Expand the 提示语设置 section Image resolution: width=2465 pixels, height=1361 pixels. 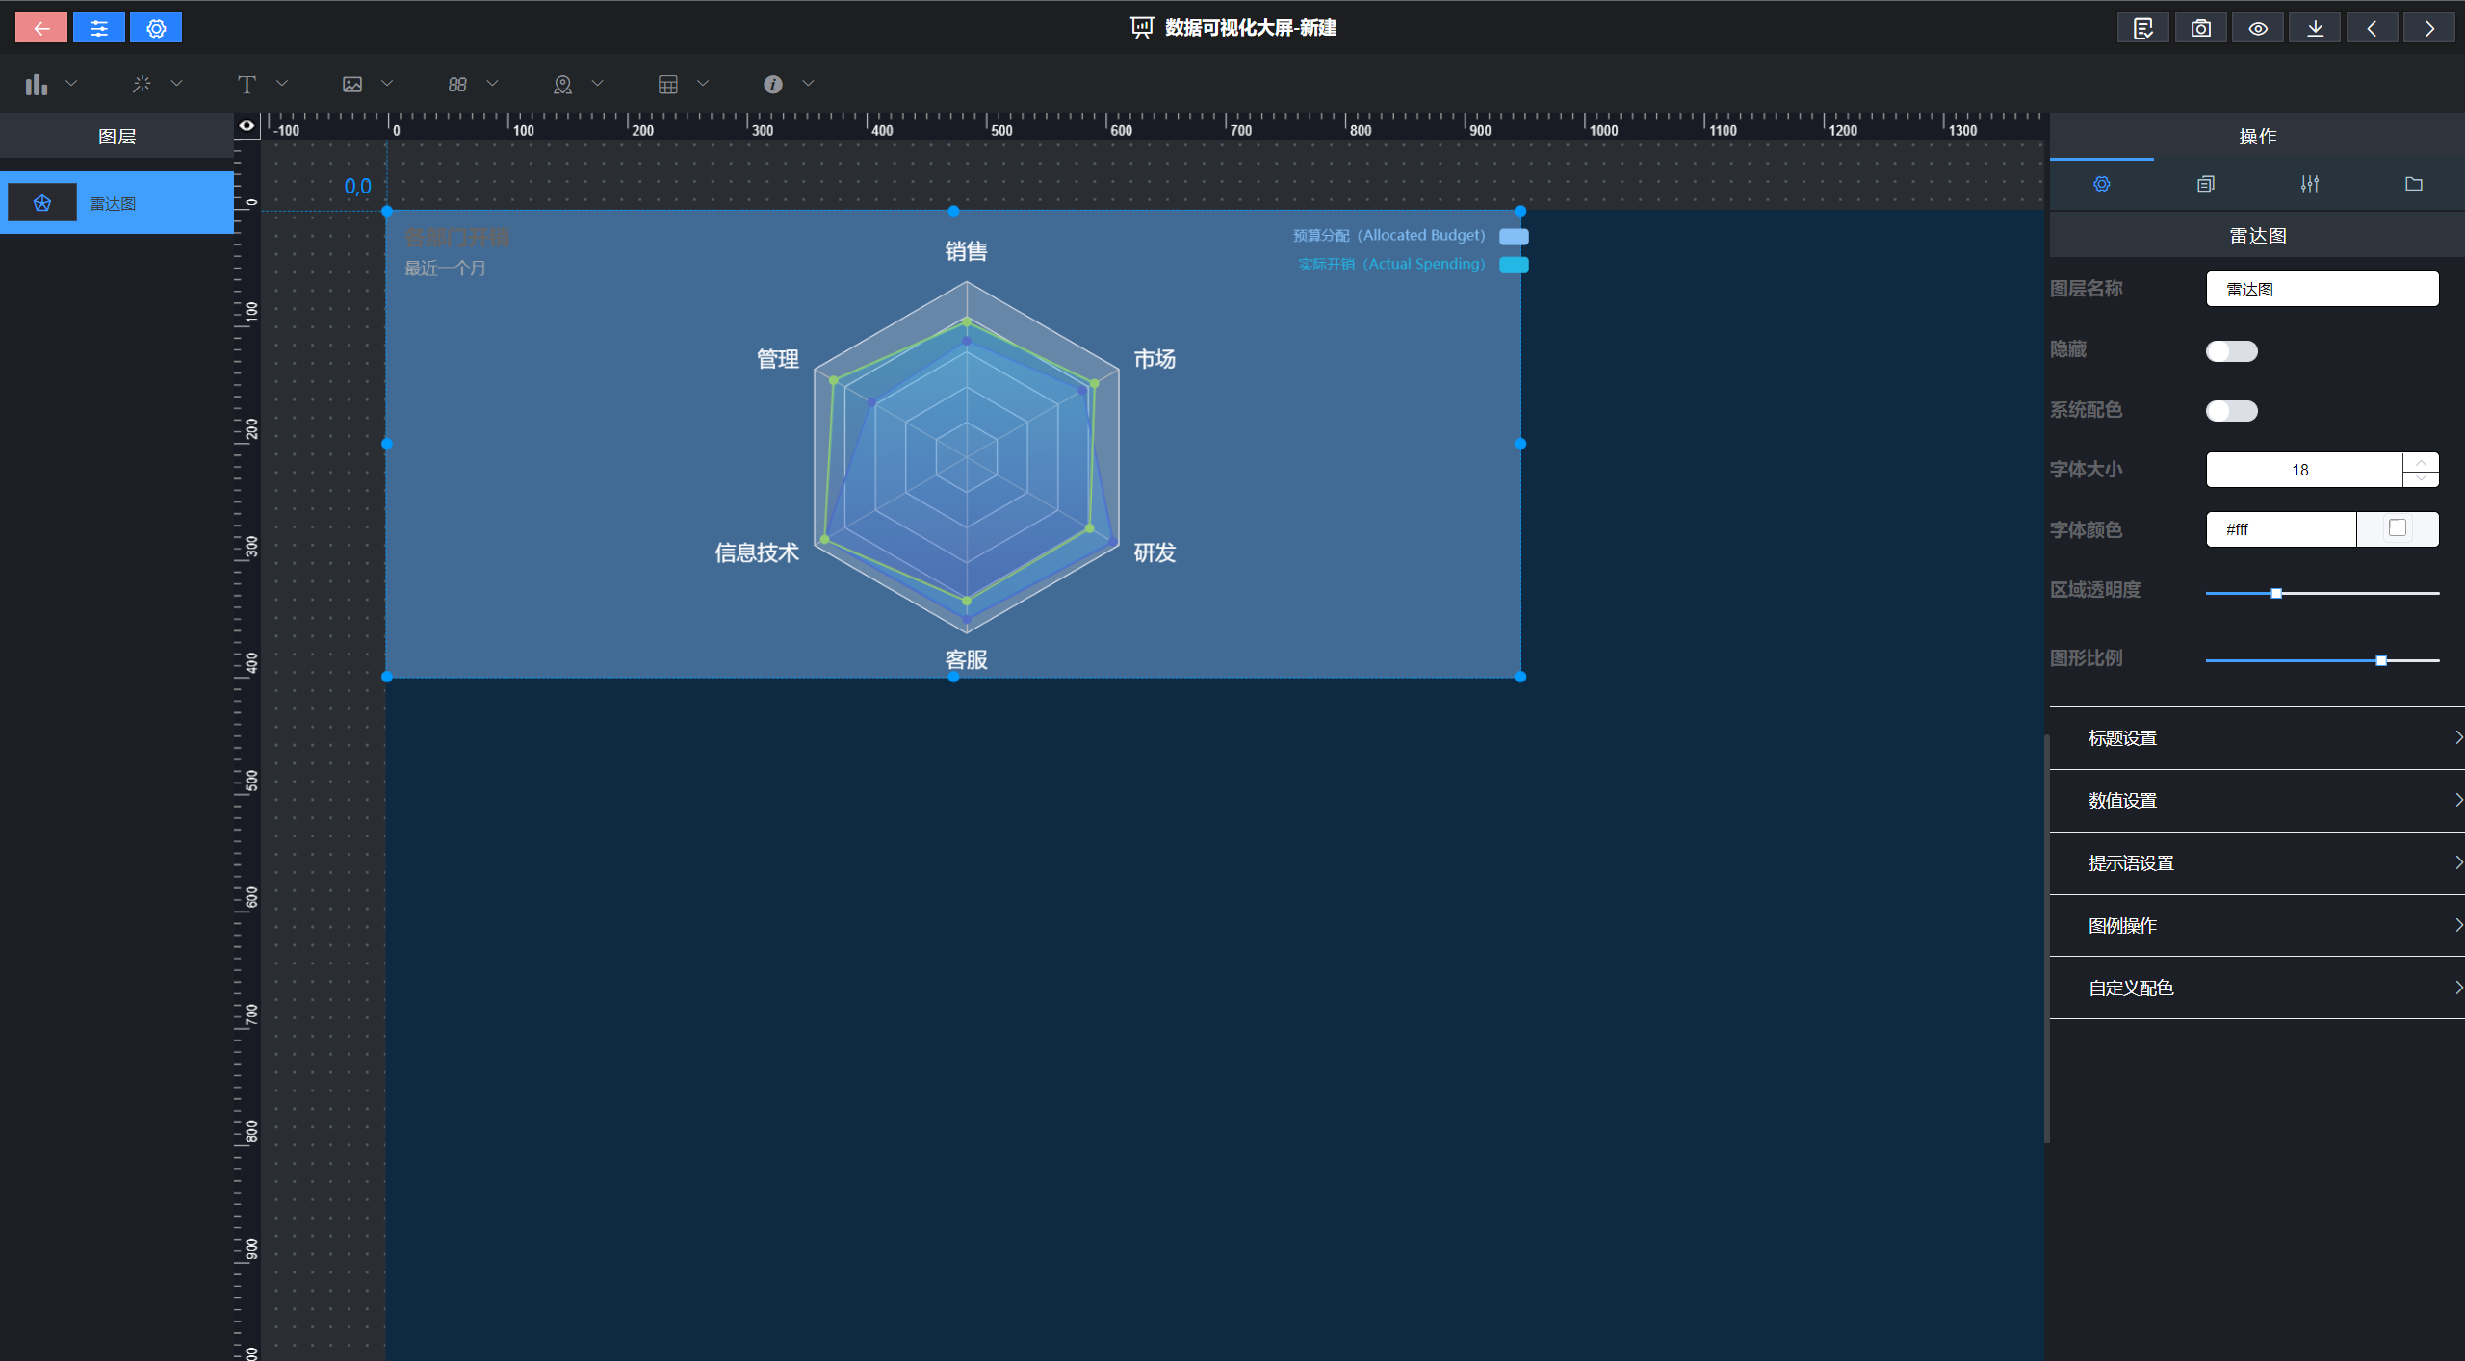click(2257, 863)
